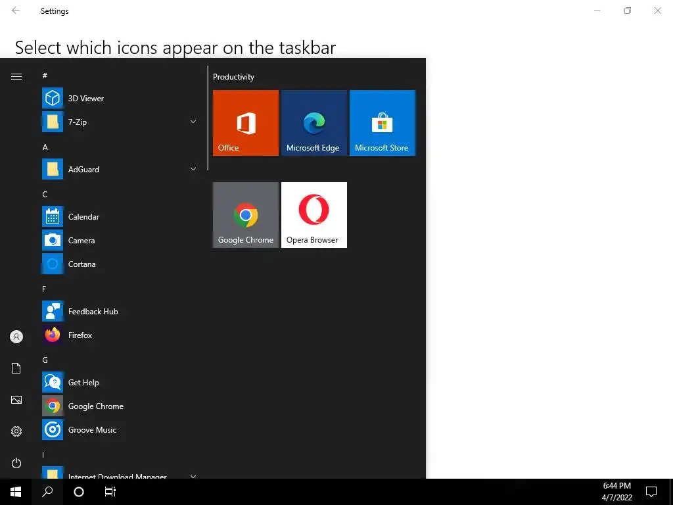
Task: Open the Microsoft Edge tile
Action: (x=313, y=123)
